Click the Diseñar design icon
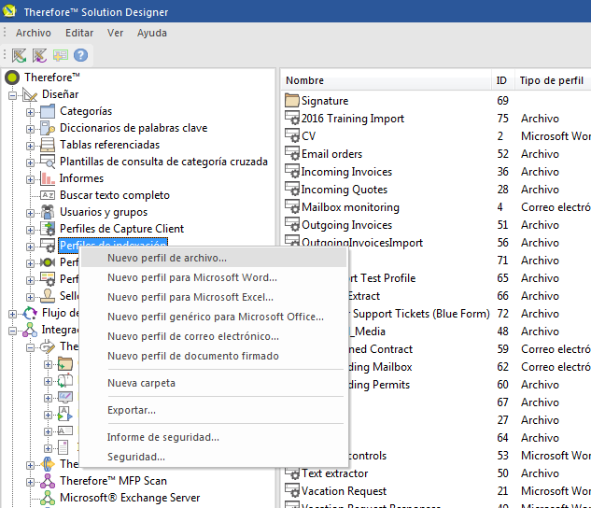The width and height of the screenshot is (591, 508). pyautogui.click(x=30, y=94)
